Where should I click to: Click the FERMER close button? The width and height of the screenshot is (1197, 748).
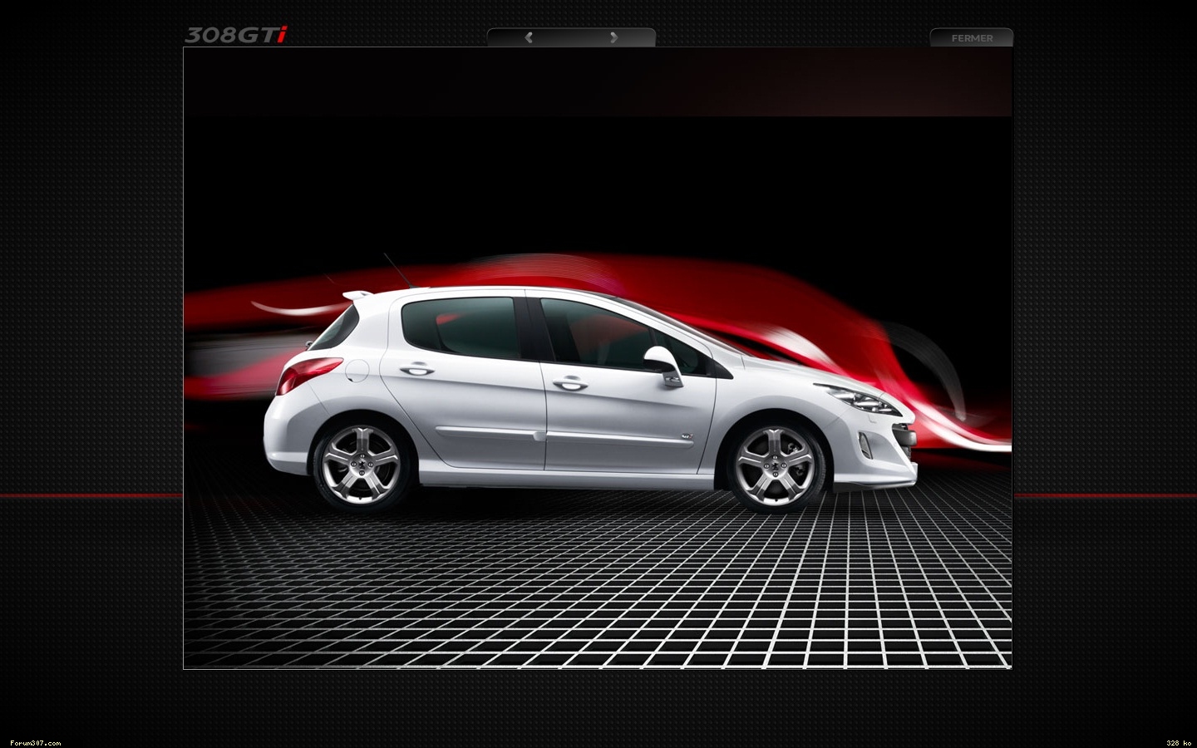(971, 38)
